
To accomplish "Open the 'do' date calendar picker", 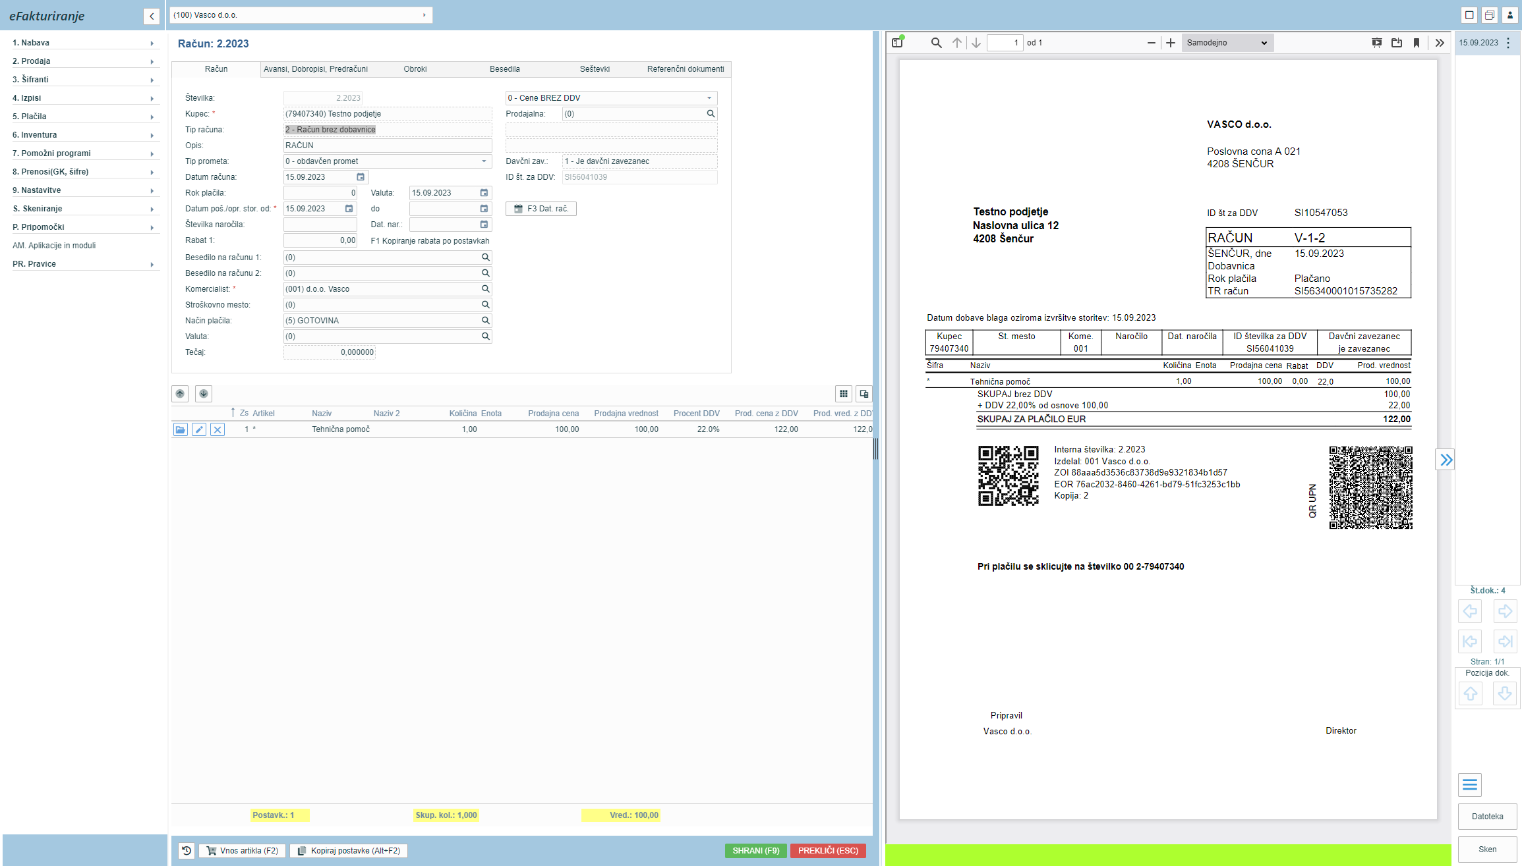I will click(x=484, y=209).
